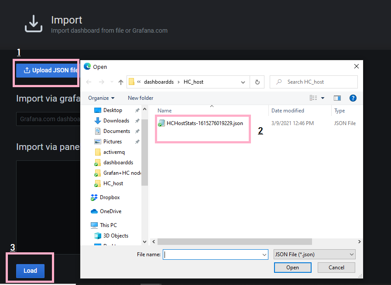This screenshot has height=285, width=391.
Task: Expand the address bar path history dropdown
Action: pyautogui.click(x=243, y=82)
